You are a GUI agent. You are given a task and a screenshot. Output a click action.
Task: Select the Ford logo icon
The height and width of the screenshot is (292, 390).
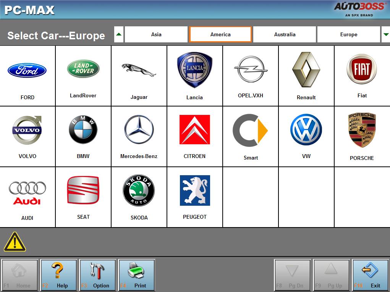point(27,70)
